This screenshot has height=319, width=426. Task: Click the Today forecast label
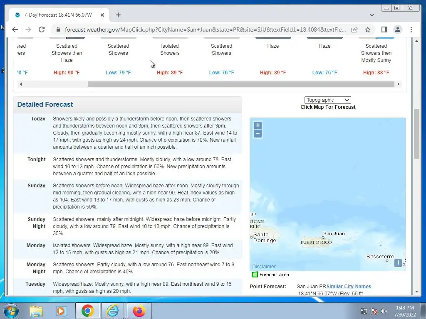(38, 118)
